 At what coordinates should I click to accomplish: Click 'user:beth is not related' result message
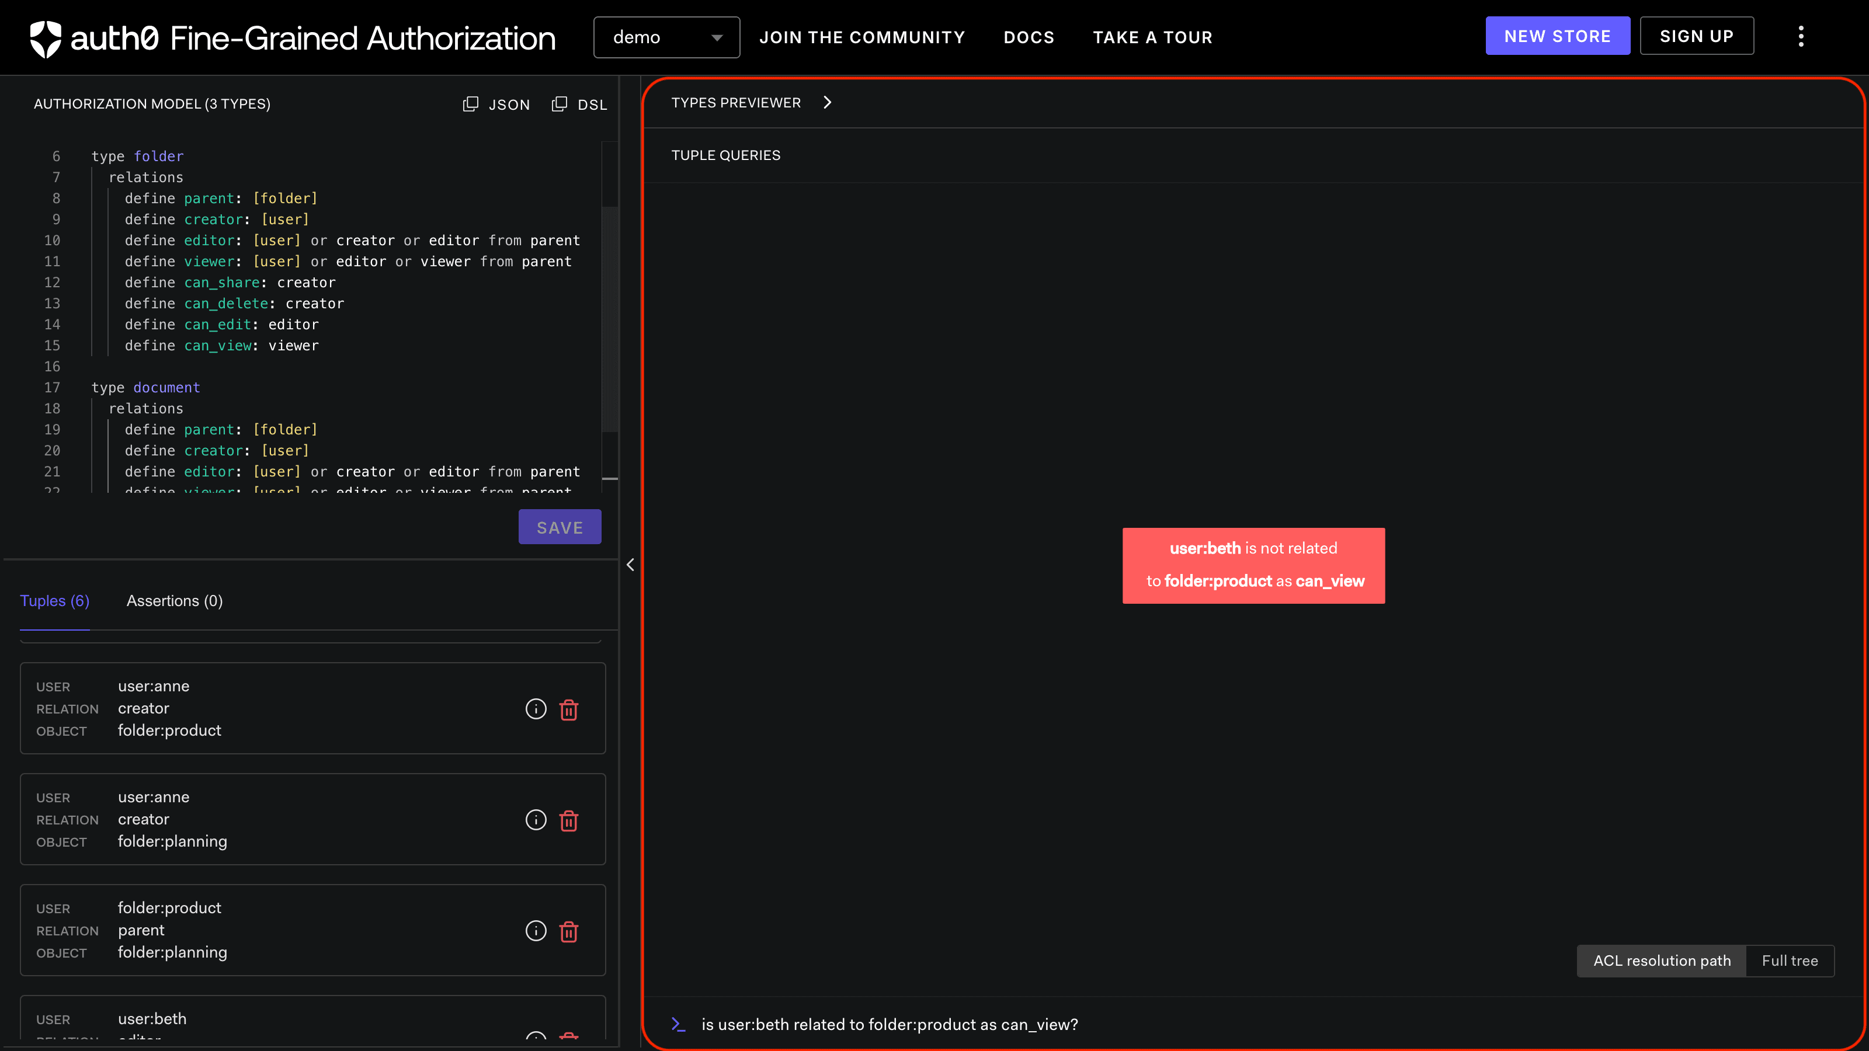tap(1253, 565)
